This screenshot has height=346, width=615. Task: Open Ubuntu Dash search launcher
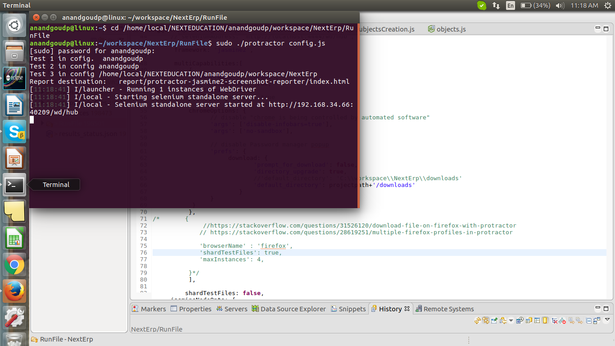point(15,25)
